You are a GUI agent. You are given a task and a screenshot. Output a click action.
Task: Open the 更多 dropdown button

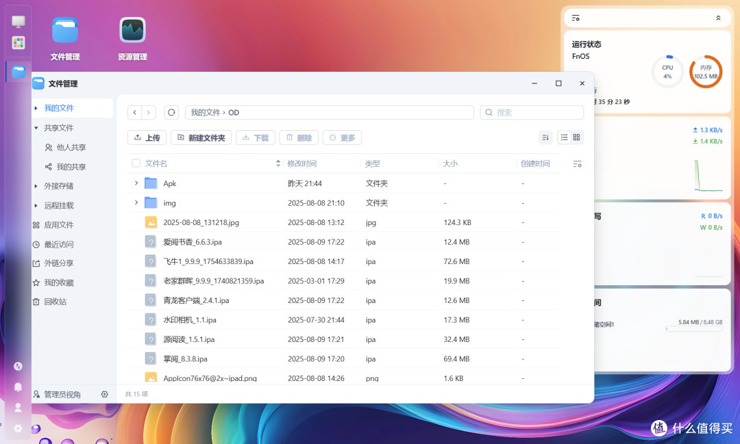click(x=342, y=138)
